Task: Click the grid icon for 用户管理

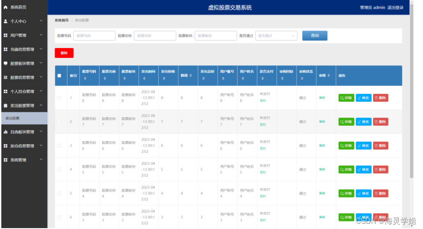Action: click(x=5, y=35)
